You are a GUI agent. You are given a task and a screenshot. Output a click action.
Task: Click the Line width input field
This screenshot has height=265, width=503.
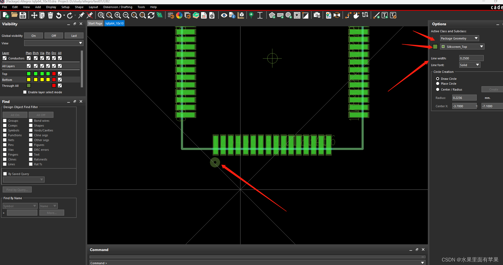[x=471, y=58]
